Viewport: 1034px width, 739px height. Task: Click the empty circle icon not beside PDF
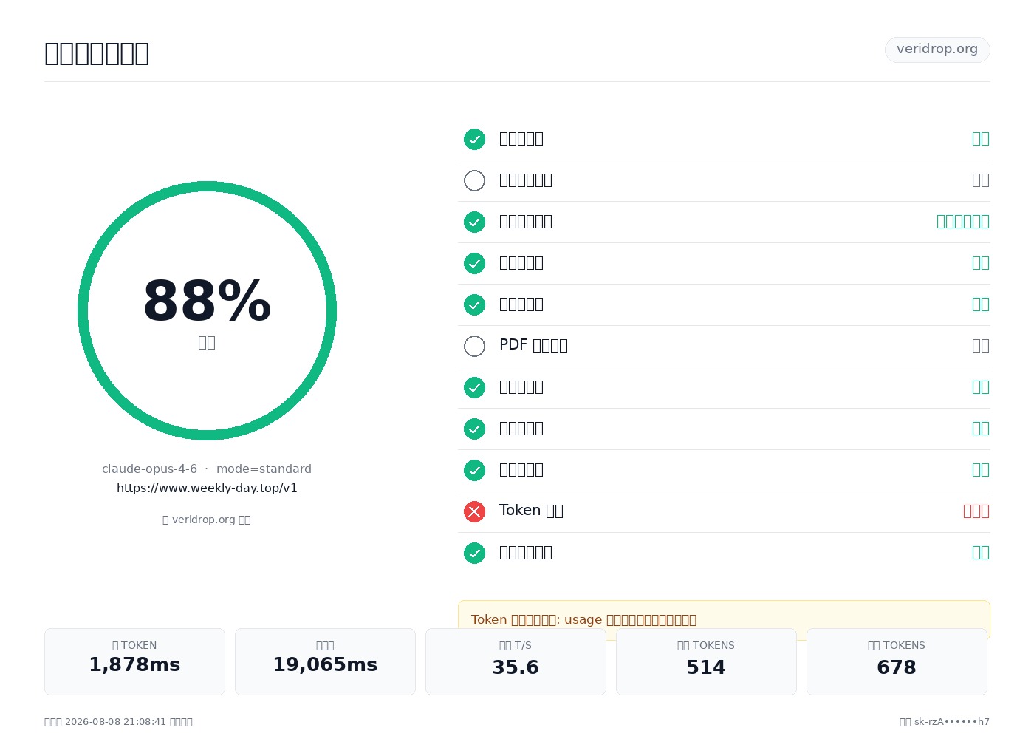474,180
